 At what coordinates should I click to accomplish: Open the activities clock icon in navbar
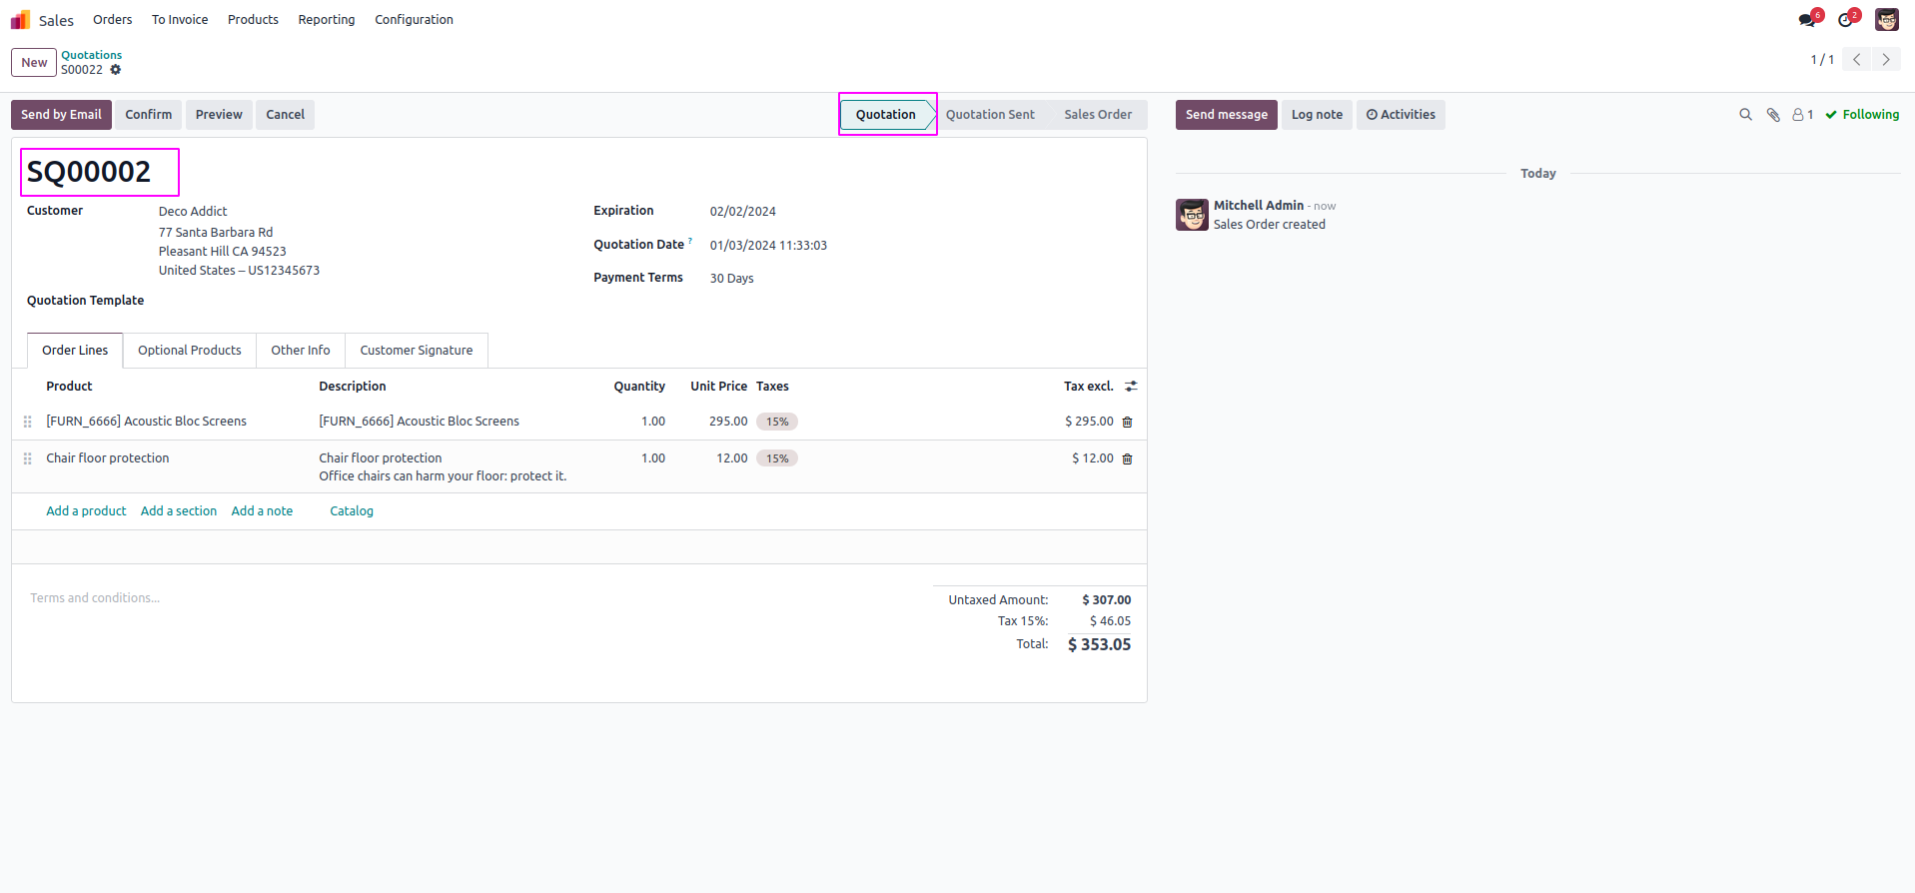[x=1845, y=20]
